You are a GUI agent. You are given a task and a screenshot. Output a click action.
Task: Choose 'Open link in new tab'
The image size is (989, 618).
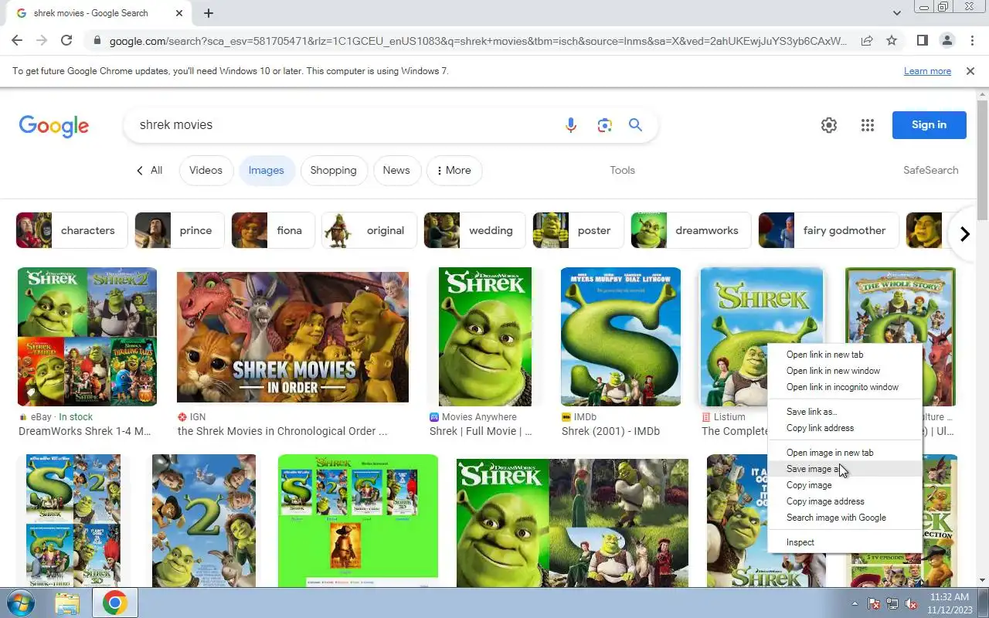pyautogui.click(x=845, y=355)
